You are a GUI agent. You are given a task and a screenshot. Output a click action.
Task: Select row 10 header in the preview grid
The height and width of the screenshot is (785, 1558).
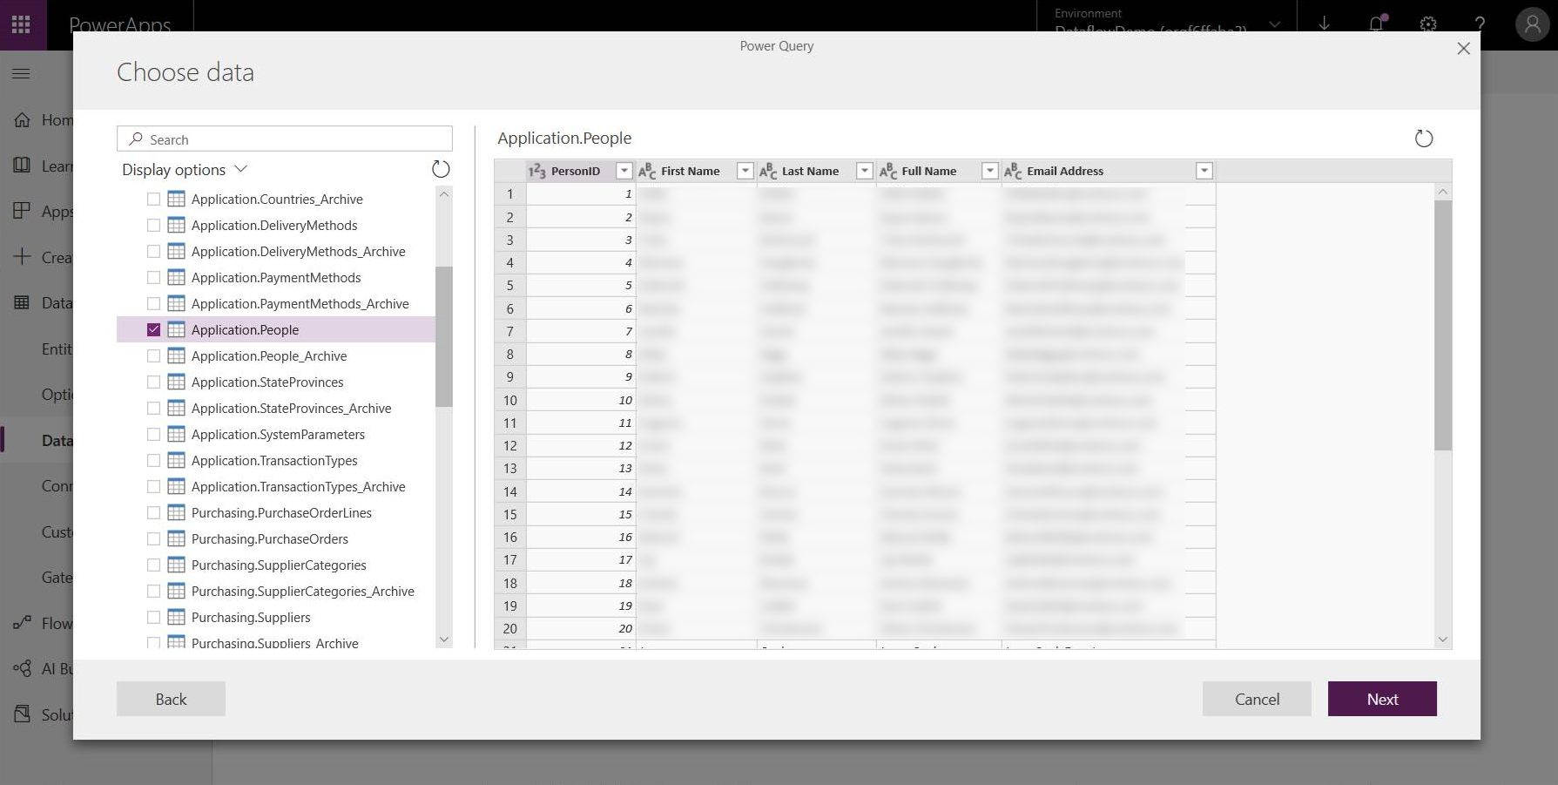pyautogui.click(x=509, y=400)
